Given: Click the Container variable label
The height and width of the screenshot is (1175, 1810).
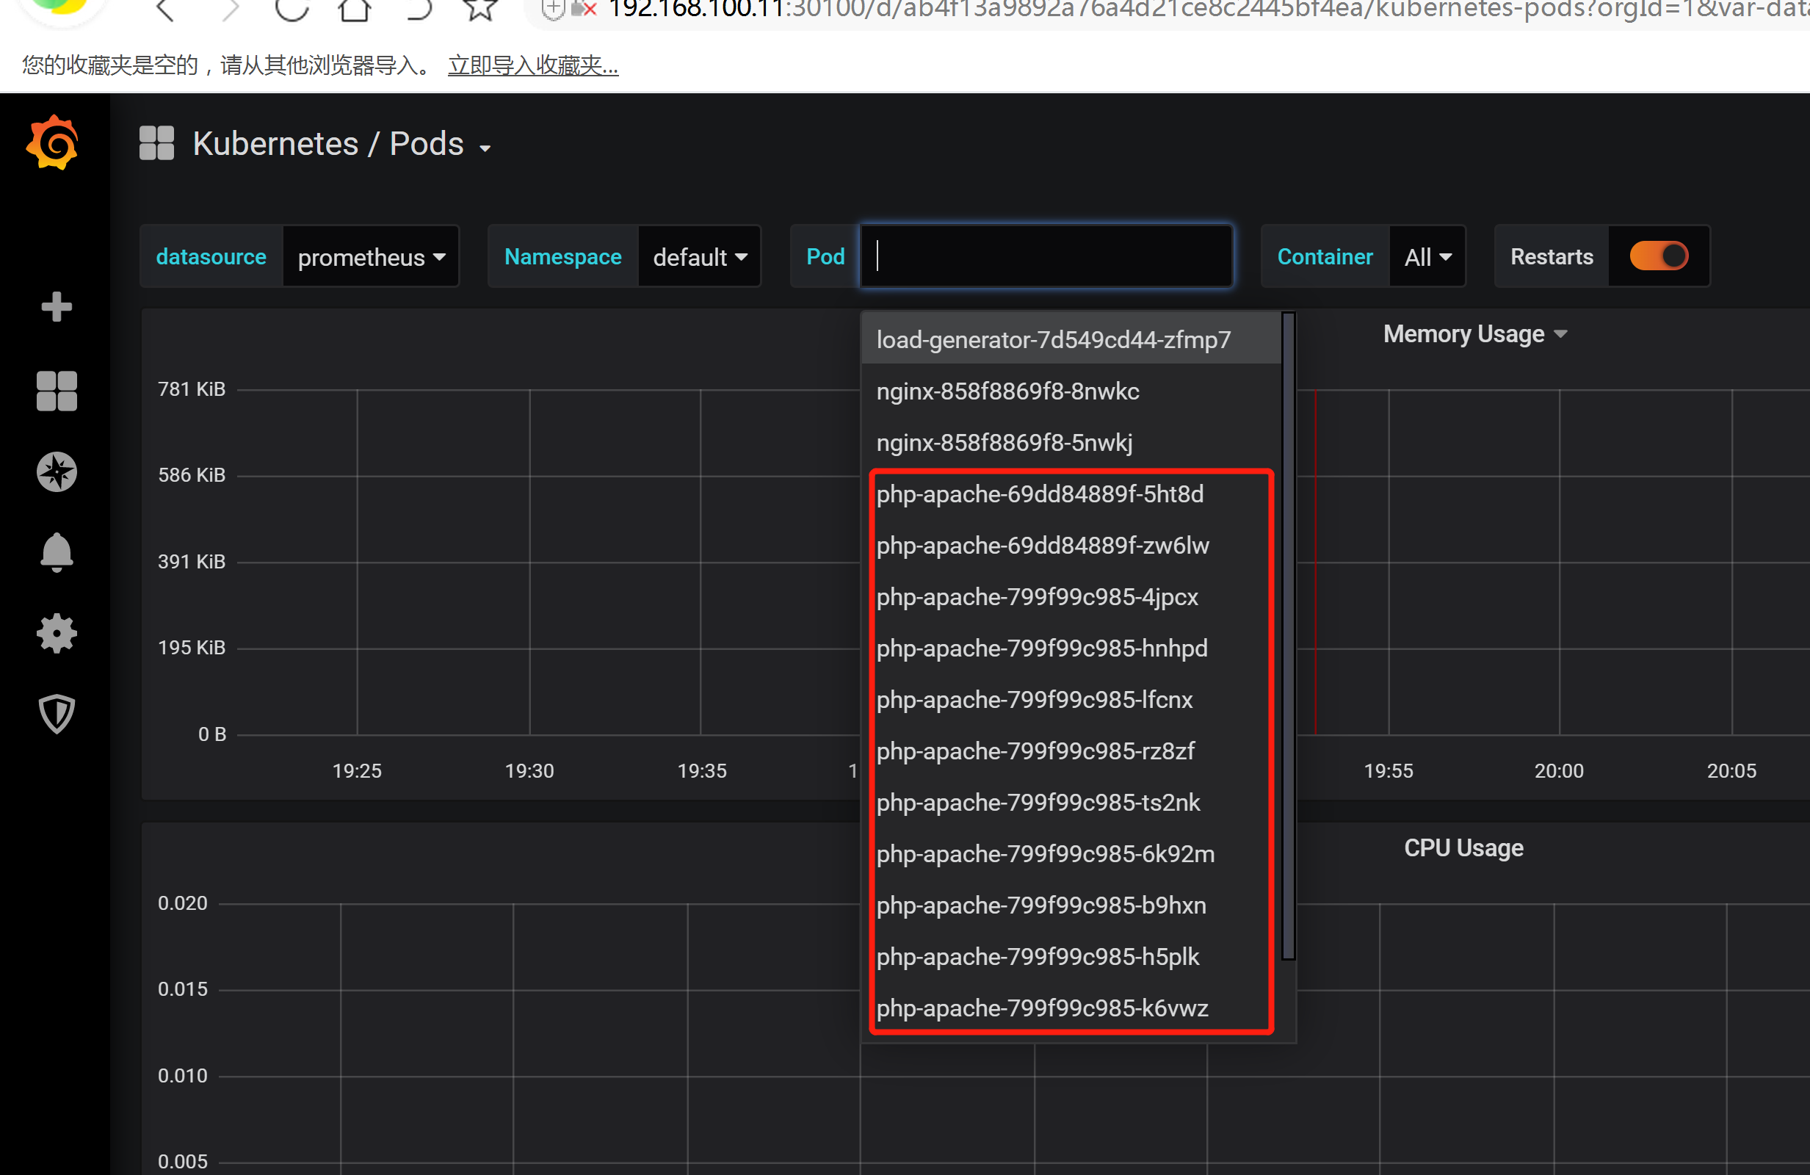Looking at the screenshot, I should tap(1325, 257).
